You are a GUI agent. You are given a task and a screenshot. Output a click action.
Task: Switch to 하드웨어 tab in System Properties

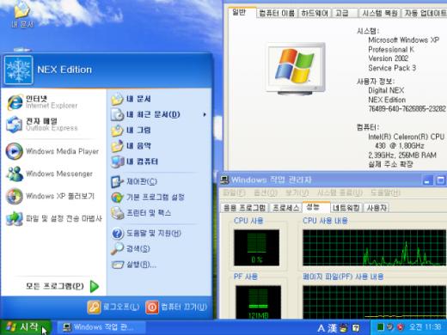[x=315, y=13]
